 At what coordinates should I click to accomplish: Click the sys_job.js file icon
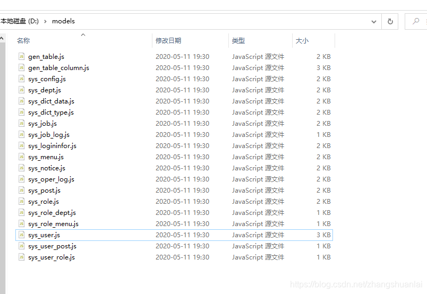click(22, 123)
